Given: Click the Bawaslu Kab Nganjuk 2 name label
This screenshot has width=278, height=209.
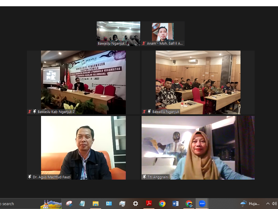Looking at the screenshot, I should [56, 112].
